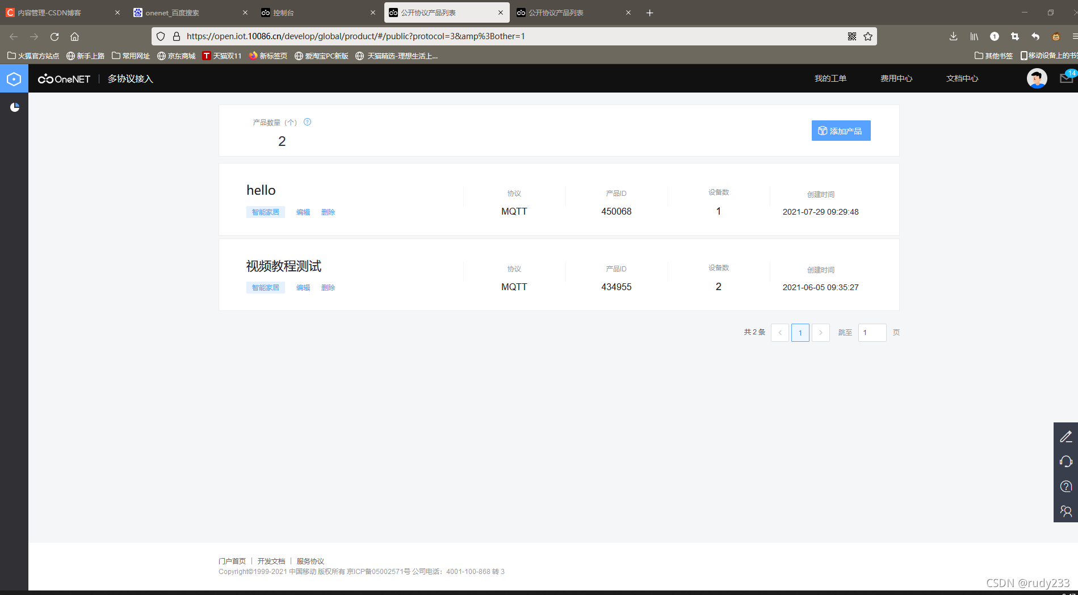
Task: Click the screenshot crop toolbar icon
Action: pyautogui.click(x=1015, y=36)
